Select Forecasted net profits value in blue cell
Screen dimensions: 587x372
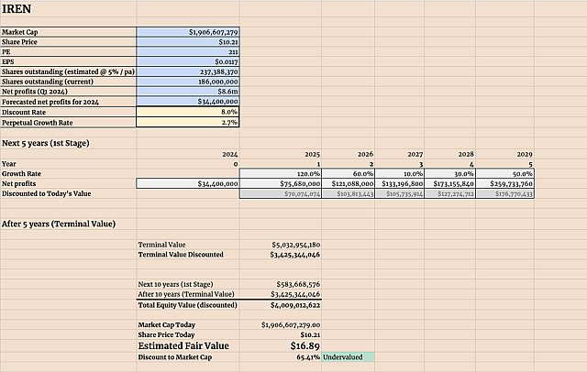(187, 102)
